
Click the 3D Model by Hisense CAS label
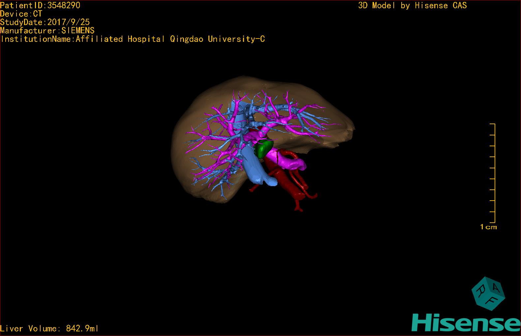(x=413, y=5)
